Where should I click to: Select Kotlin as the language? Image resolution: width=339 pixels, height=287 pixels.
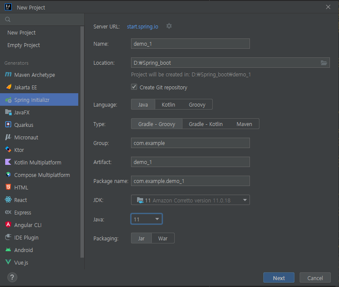click(169, 104)
